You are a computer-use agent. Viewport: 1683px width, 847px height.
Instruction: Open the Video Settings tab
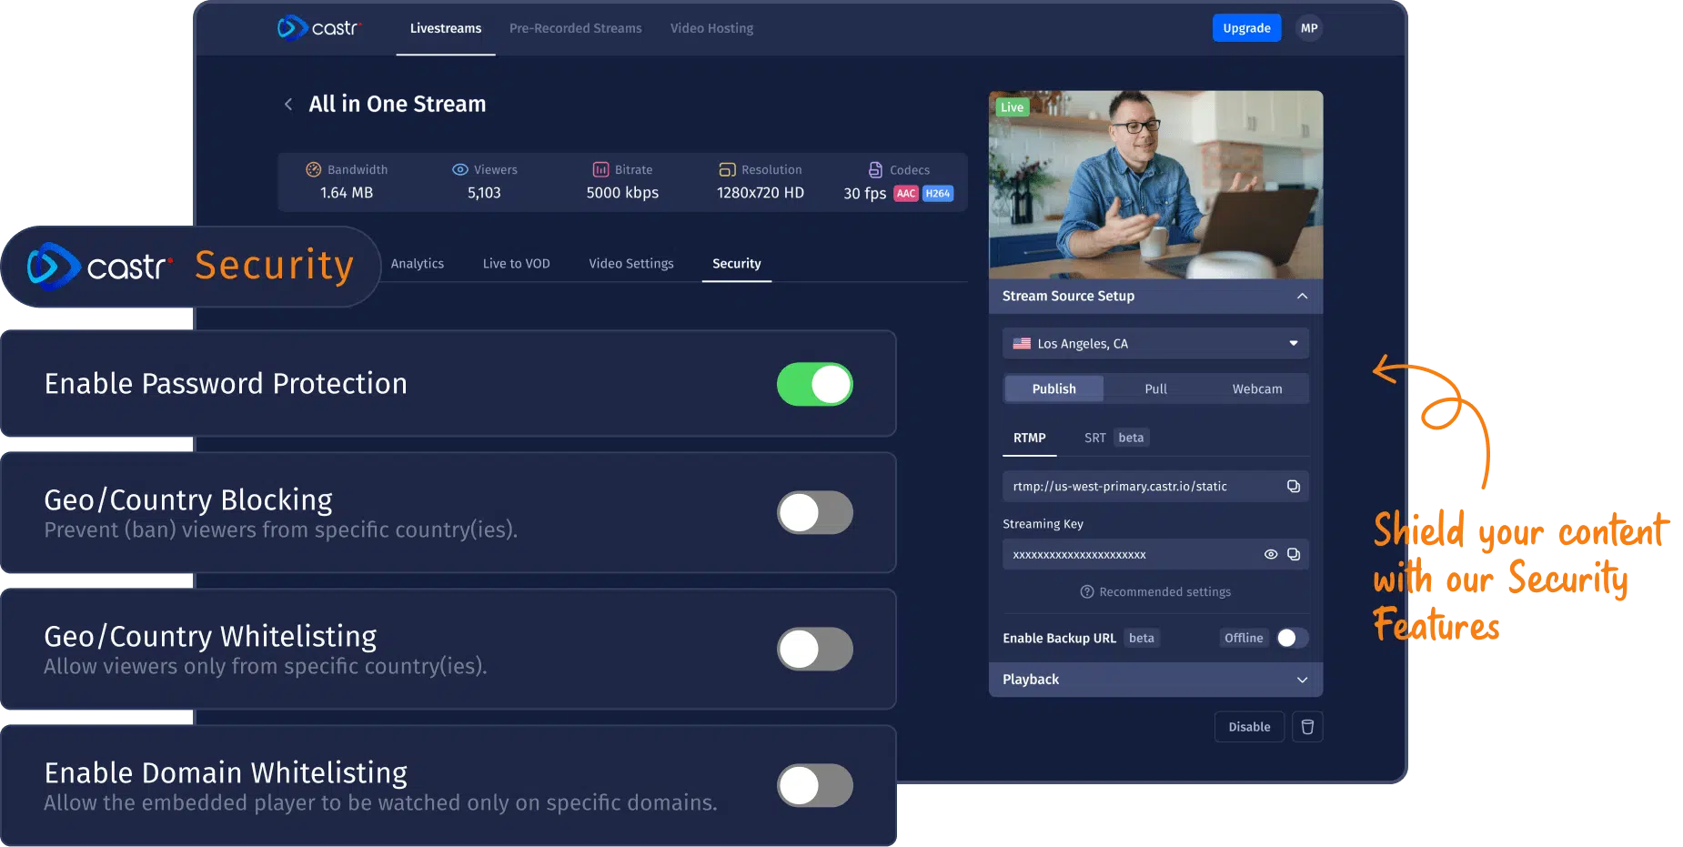(631, 264)
